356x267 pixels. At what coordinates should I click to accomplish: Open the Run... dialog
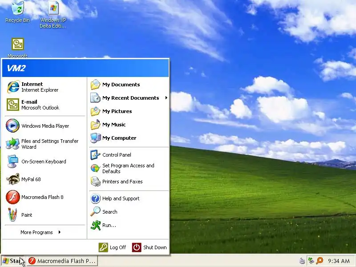tap(129, 225)
